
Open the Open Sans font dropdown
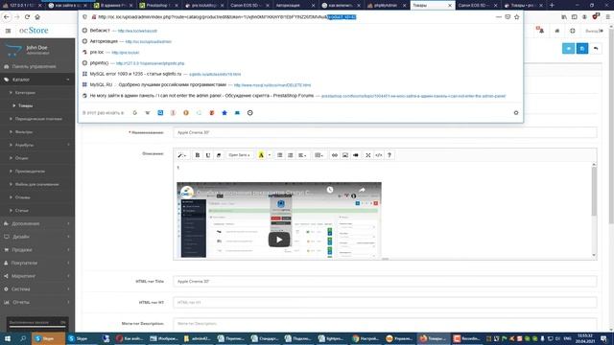(x=239, y=155)
